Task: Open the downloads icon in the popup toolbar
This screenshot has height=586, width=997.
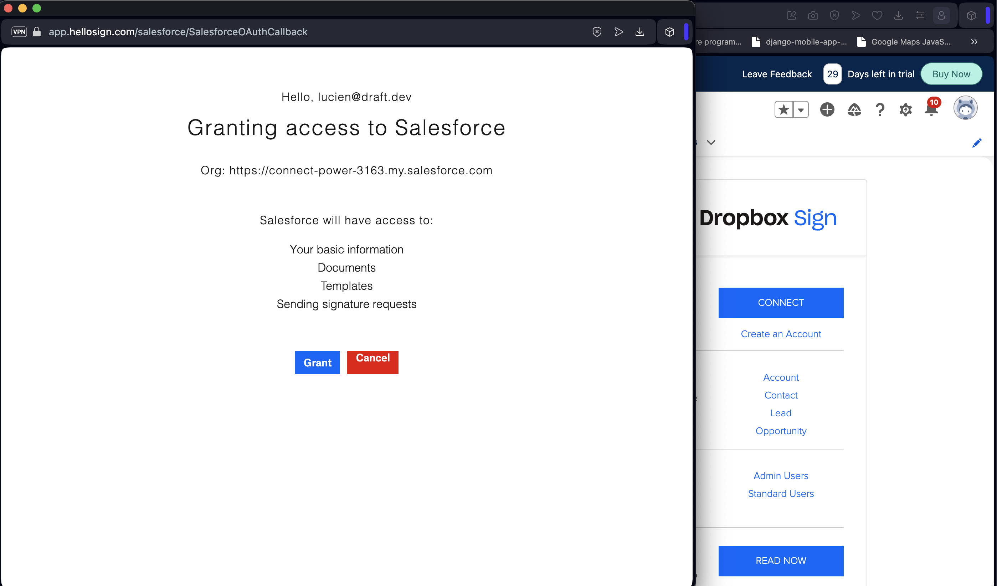Action: tap(640, 32)
